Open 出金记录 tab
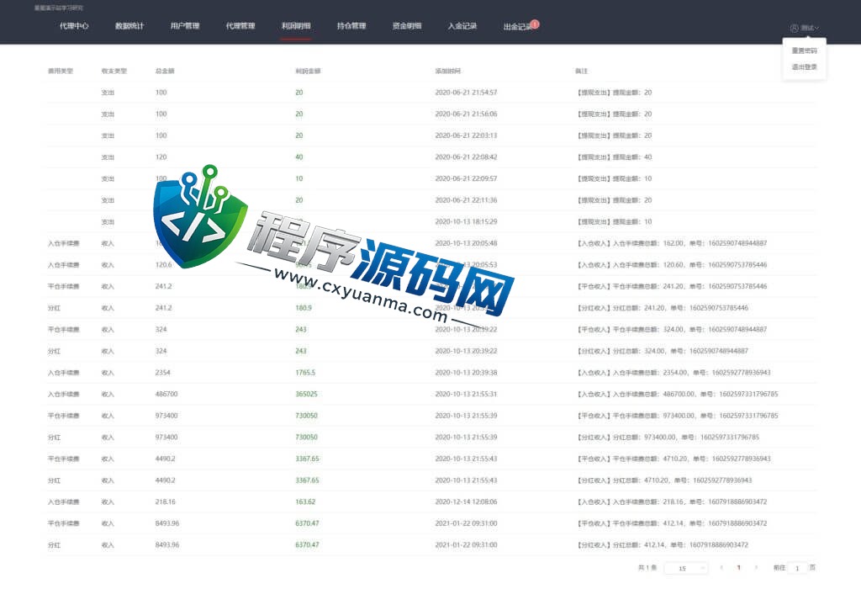This screenshot has height=589, width=861. 517,26
